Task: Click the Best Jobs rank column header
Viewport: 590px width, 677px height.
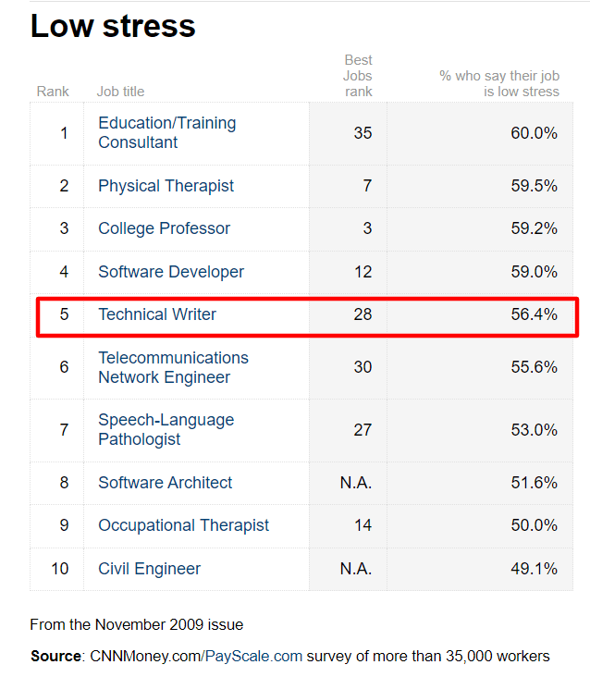Action: point(358,76)
